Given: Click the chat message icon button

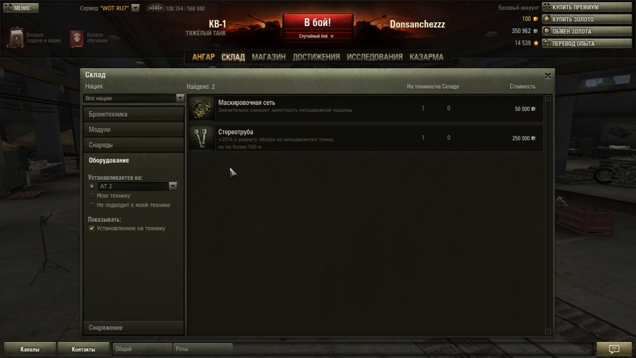Looking at the screenshot, I should (614, 349).
